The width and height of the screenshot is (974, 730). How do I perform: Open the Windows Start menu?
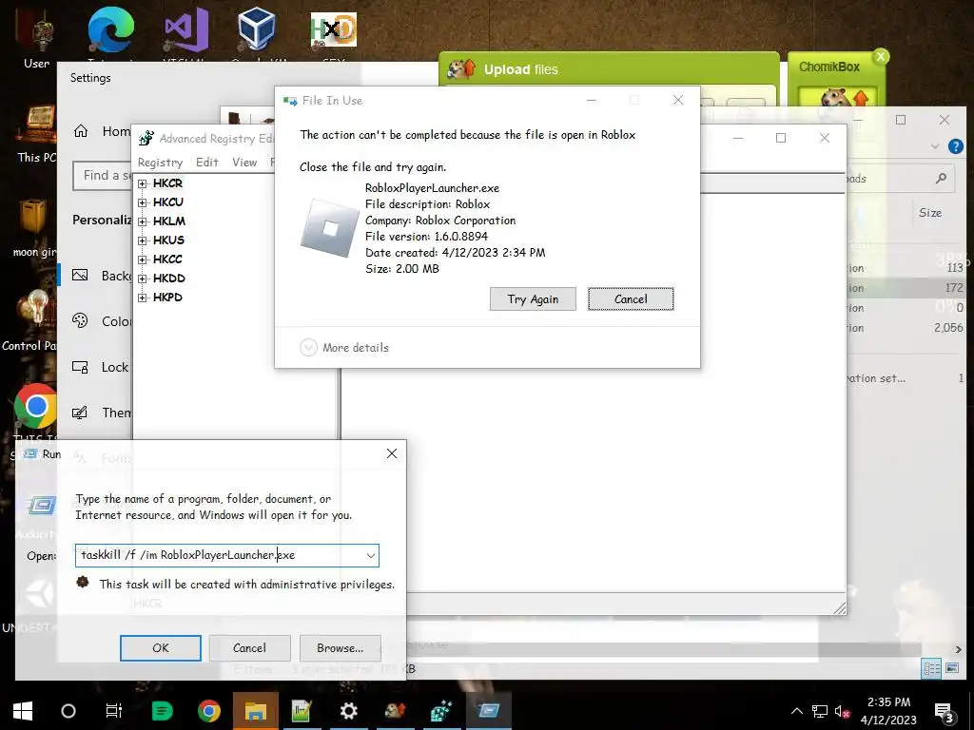23,711
